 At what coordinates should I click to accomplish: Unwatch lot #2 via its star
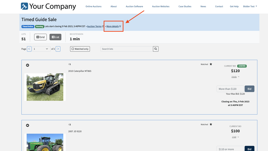pyautogui.click(x=211, y=124)
